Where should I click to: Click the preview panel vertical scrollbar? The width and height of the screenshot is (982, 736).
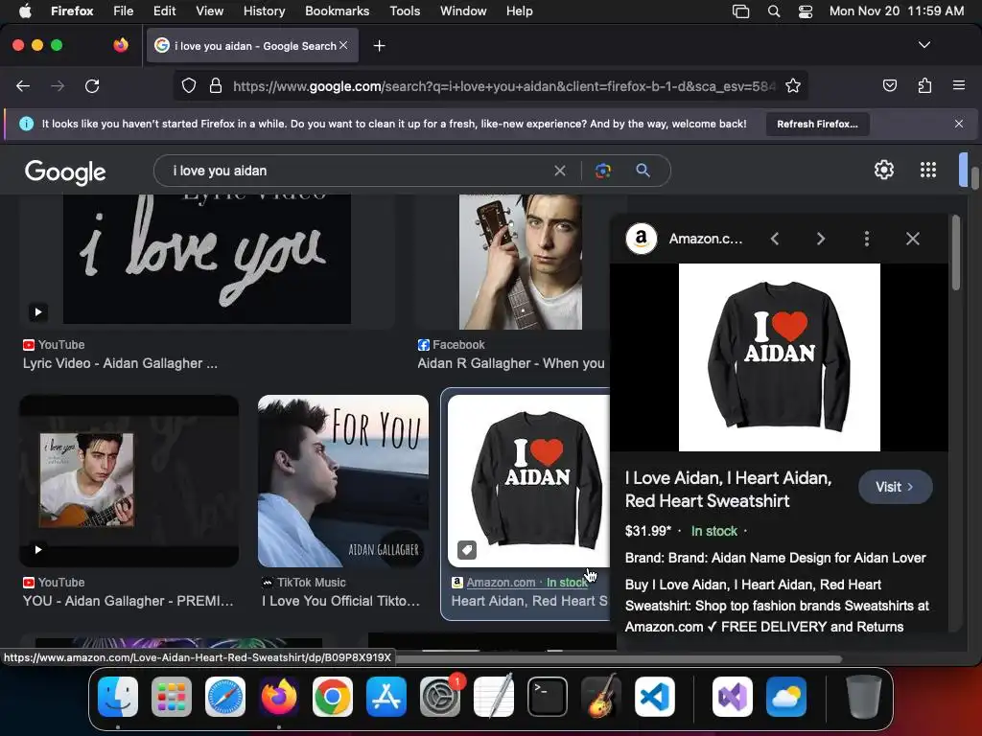tap(955, 253)
